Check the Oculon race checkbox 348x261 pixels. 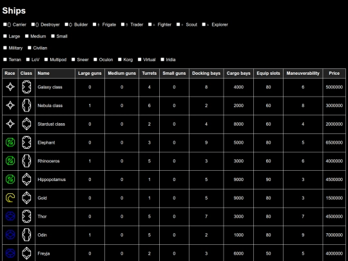click(95, 59)
